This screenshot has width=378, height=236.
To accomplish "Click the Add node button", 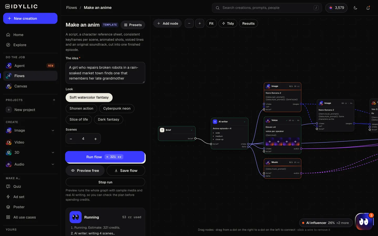I will tap(167, 23).
